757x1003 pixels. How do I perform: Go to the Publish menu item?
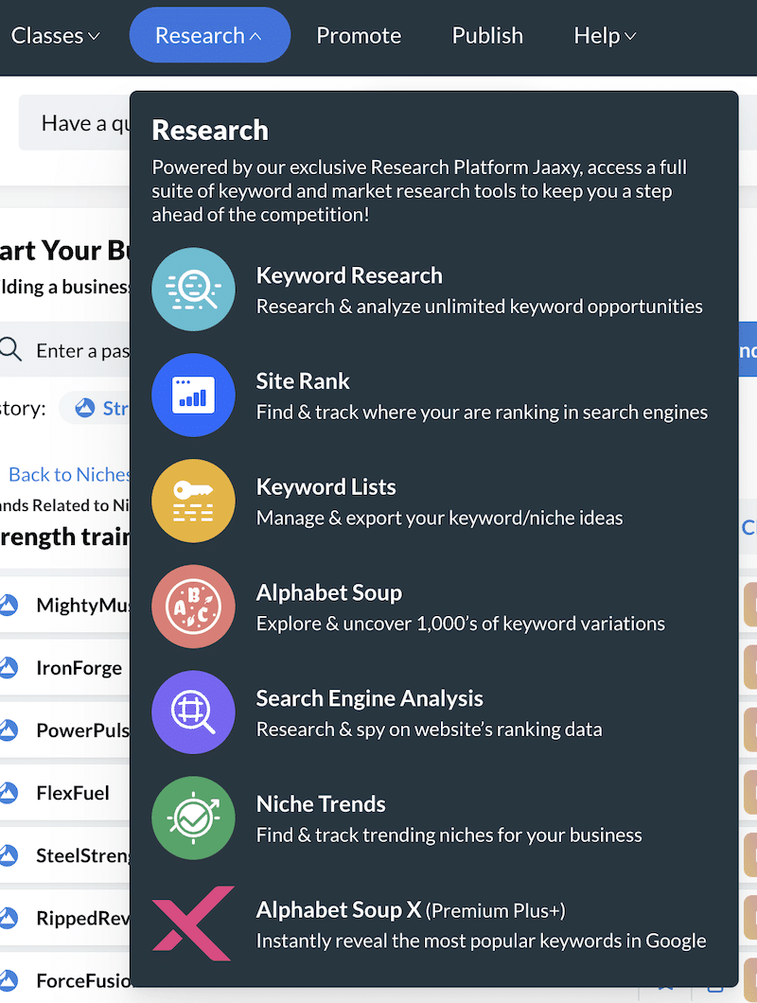487,36
